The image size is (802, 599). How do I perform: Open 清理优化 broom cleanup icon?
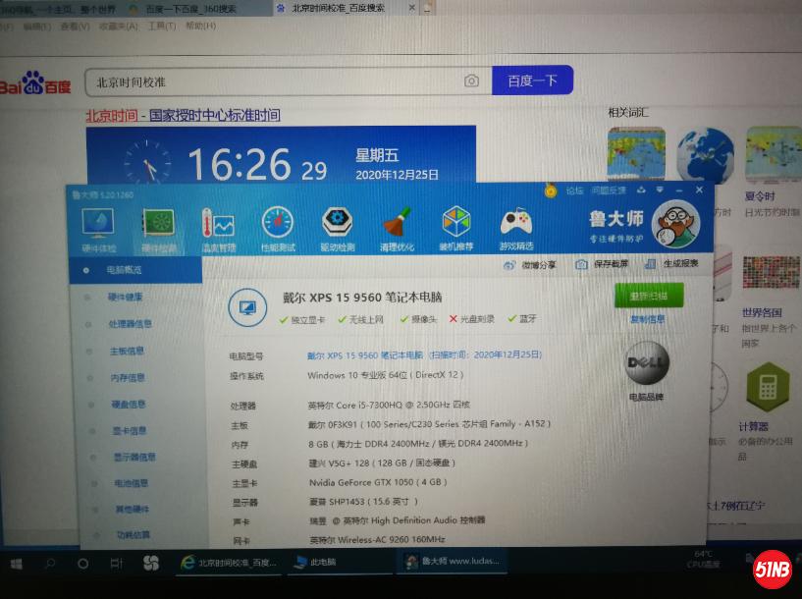[397, 229]
